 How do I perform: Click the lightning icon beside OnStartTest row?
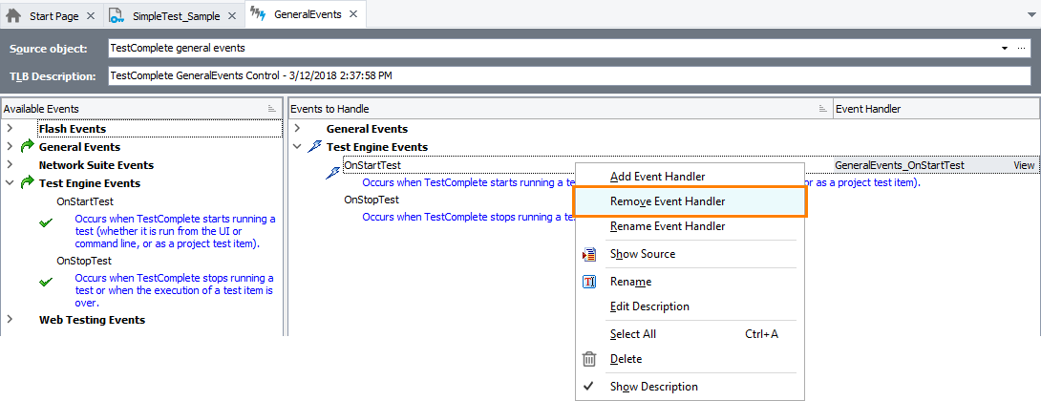332,173
